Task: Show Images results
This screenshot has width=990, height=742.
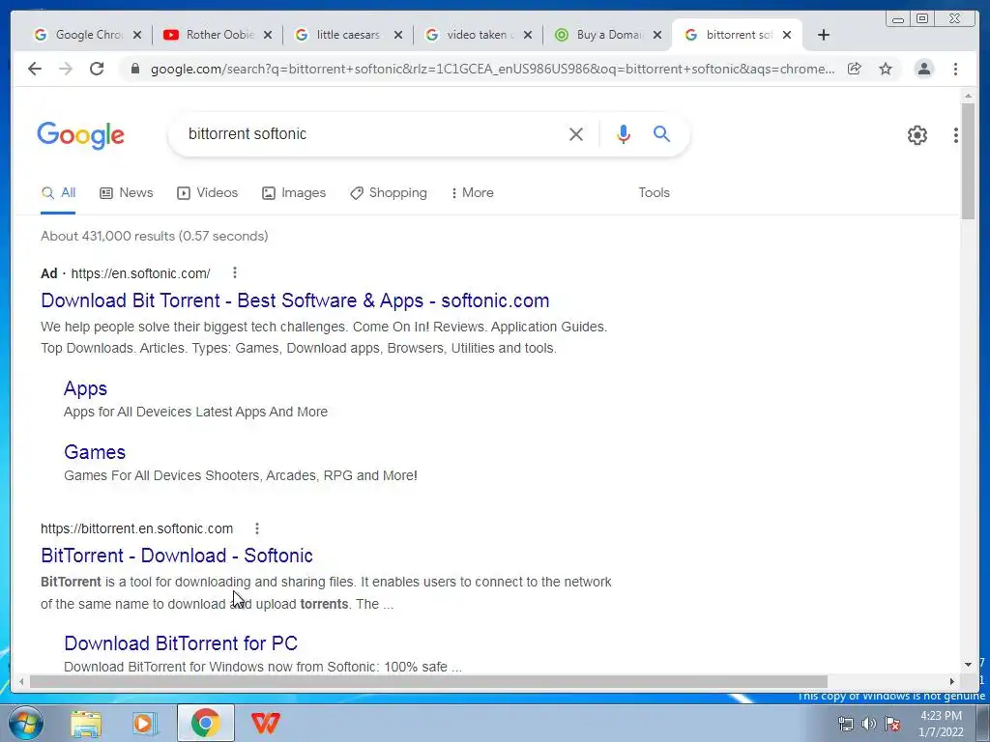Action: [294, 193]
